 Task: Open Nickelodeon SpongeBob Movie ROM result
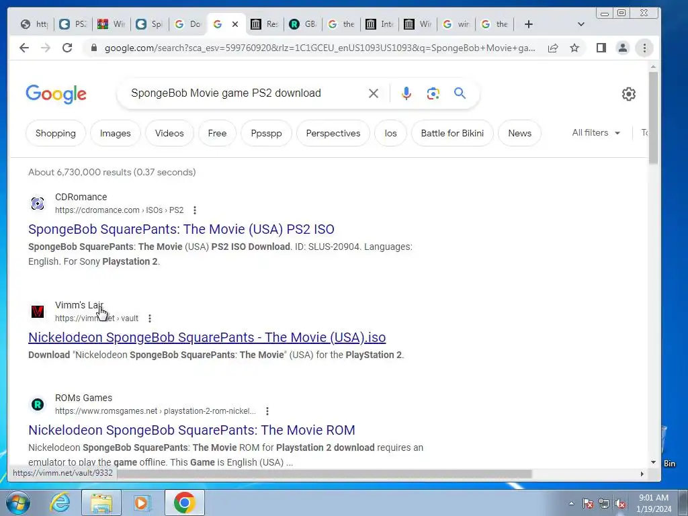[191, 430]
